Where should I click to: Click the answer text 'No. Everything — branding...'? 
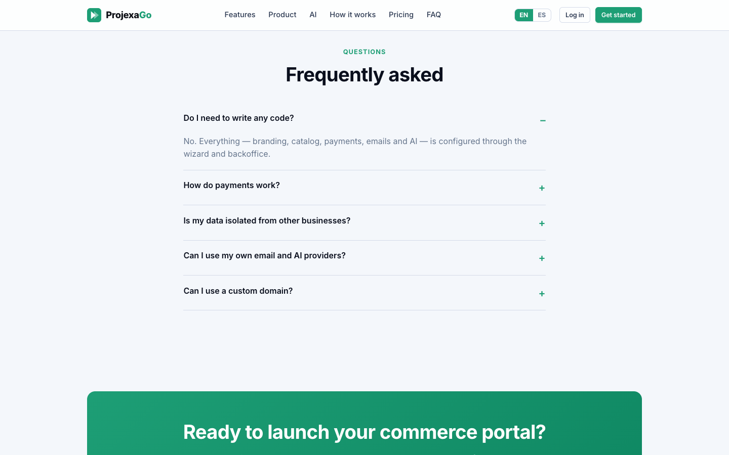(x=355, y=148)
